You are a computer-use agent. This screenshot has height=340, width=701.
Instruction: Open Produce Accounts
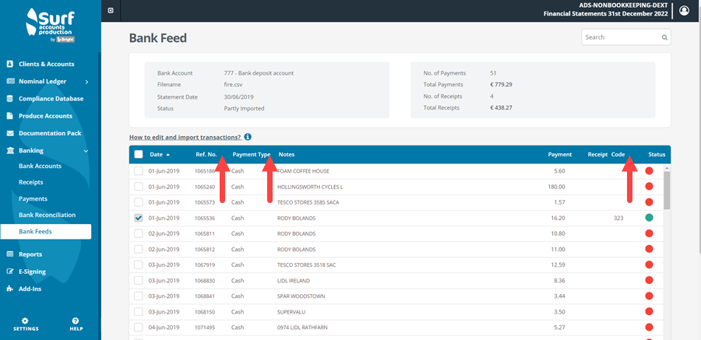46,116
